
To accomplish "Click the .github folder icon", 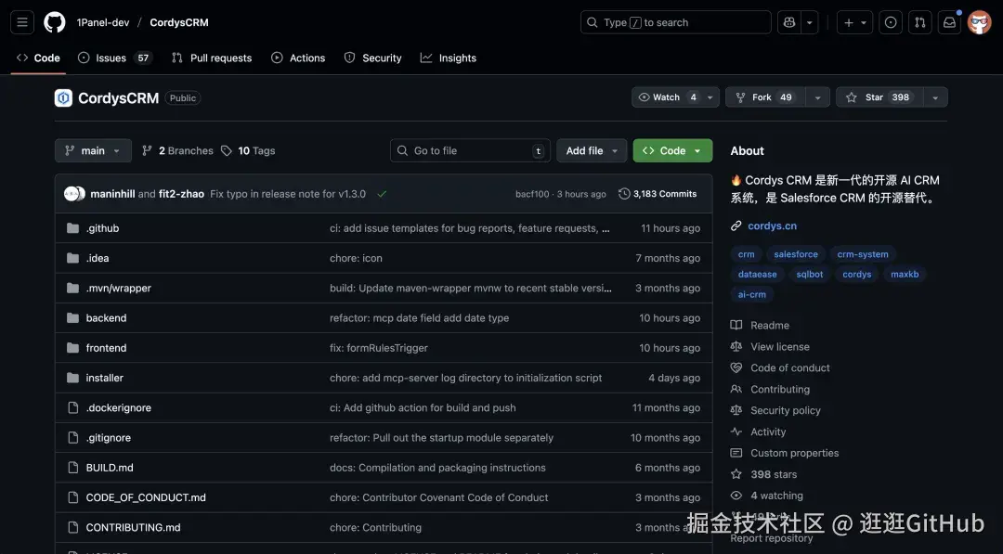I will (x=73, y=228).
